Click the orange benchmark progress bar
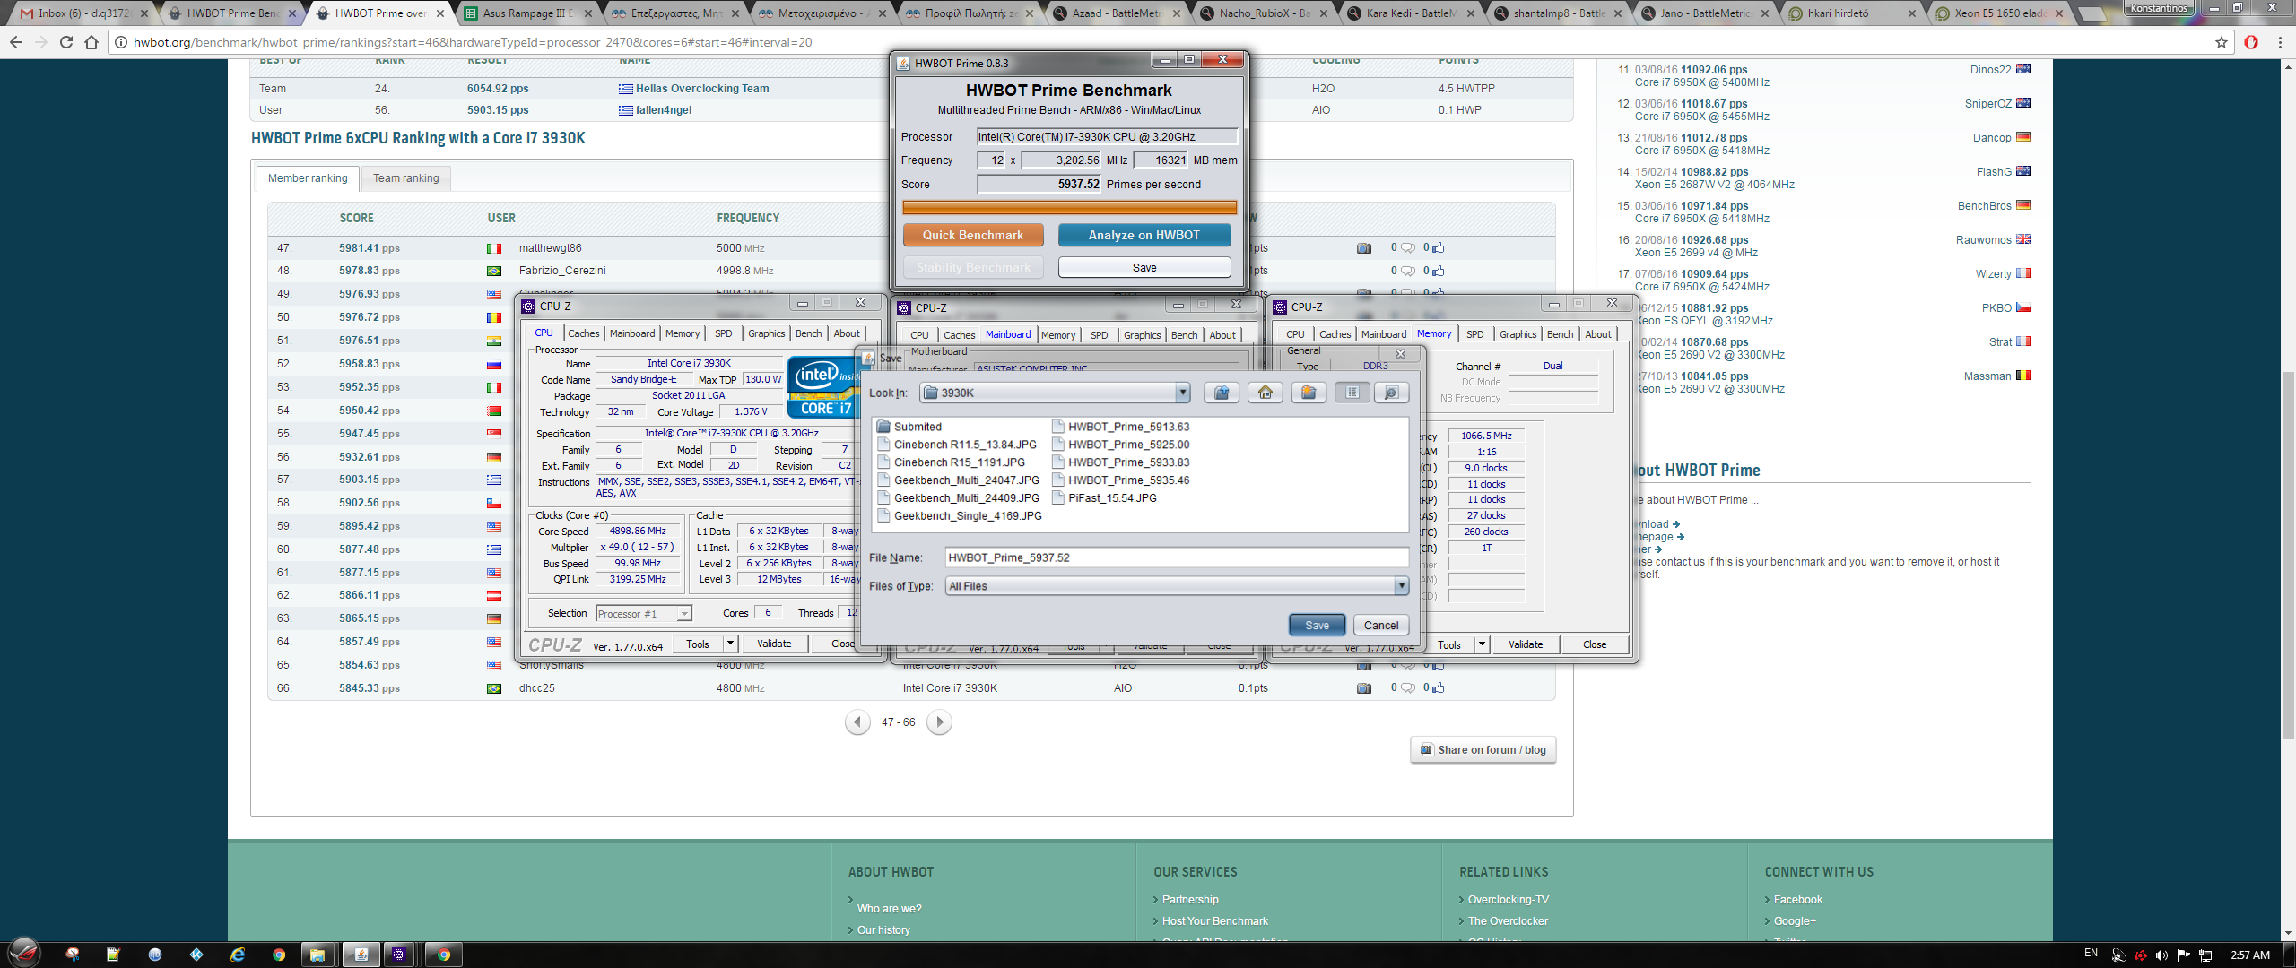This screenshot has height=968, width=2296. click(1069, 208)
